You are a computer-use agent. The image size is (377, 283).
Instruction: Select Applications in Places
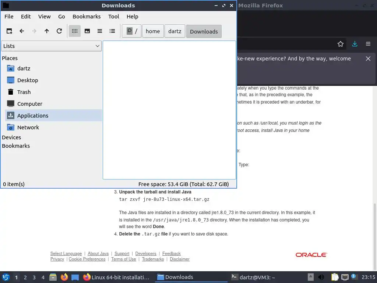[x=53, y=116]
